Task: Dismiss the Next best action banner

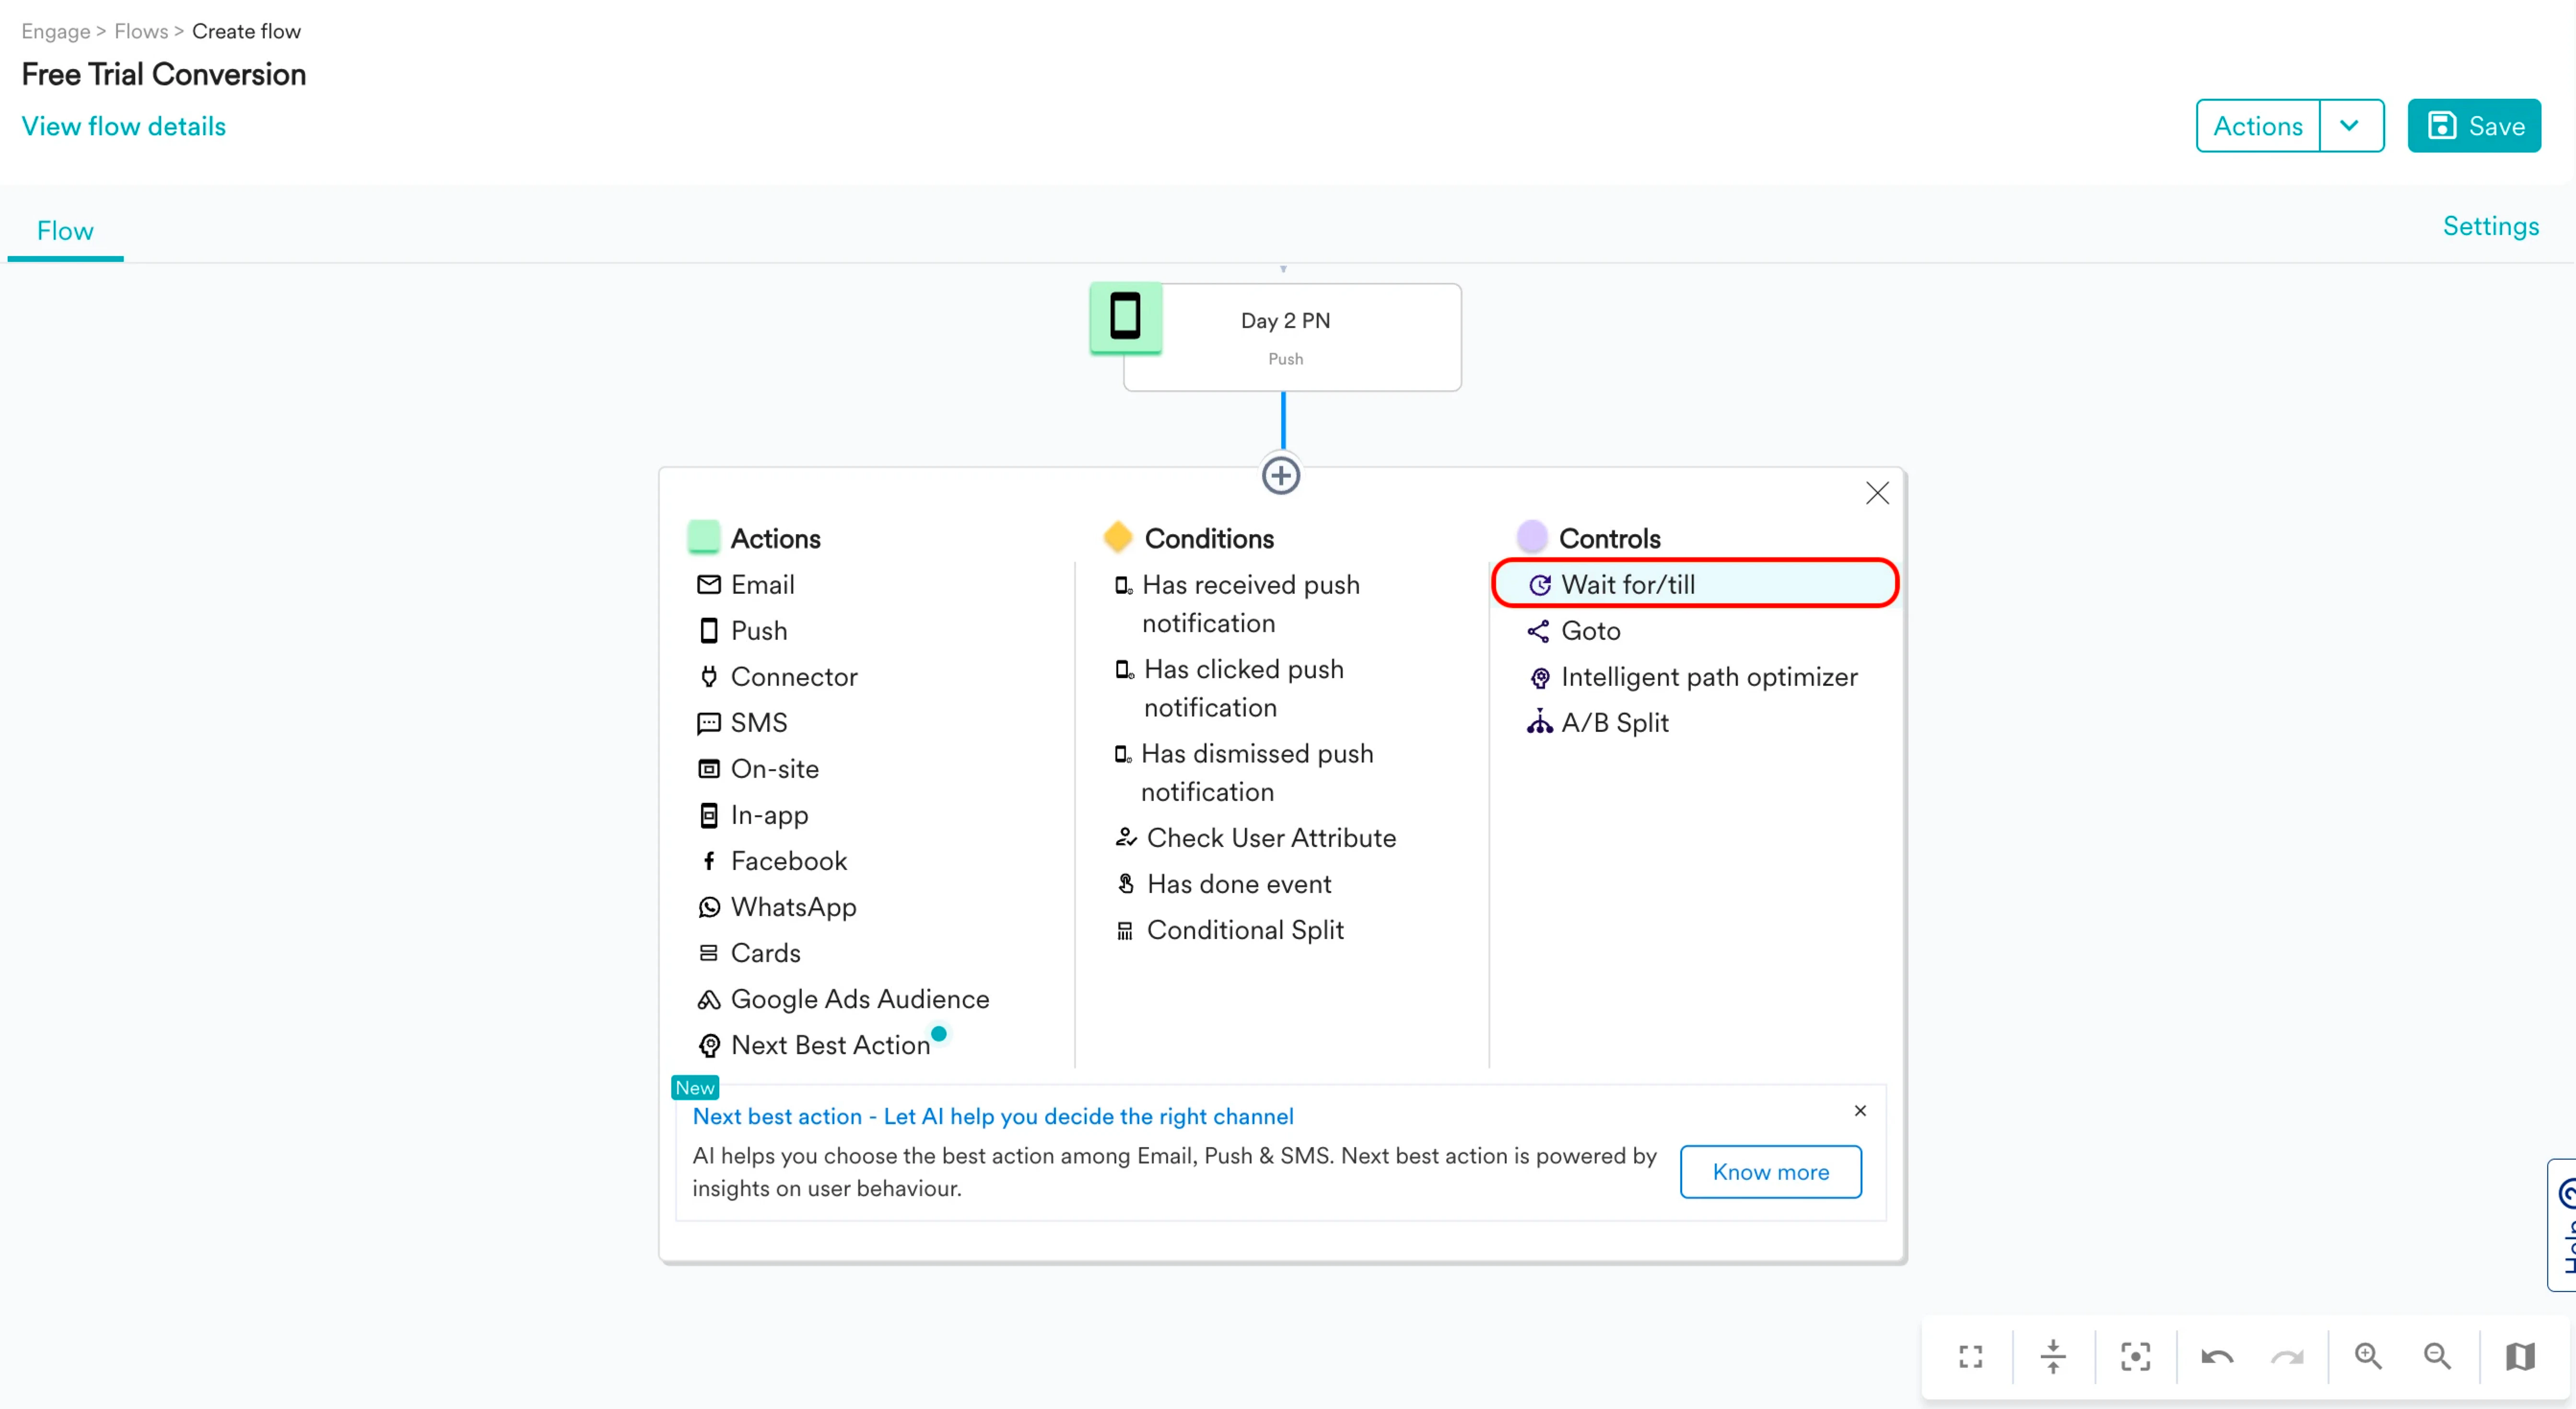Action: tap(1860, 1111)
